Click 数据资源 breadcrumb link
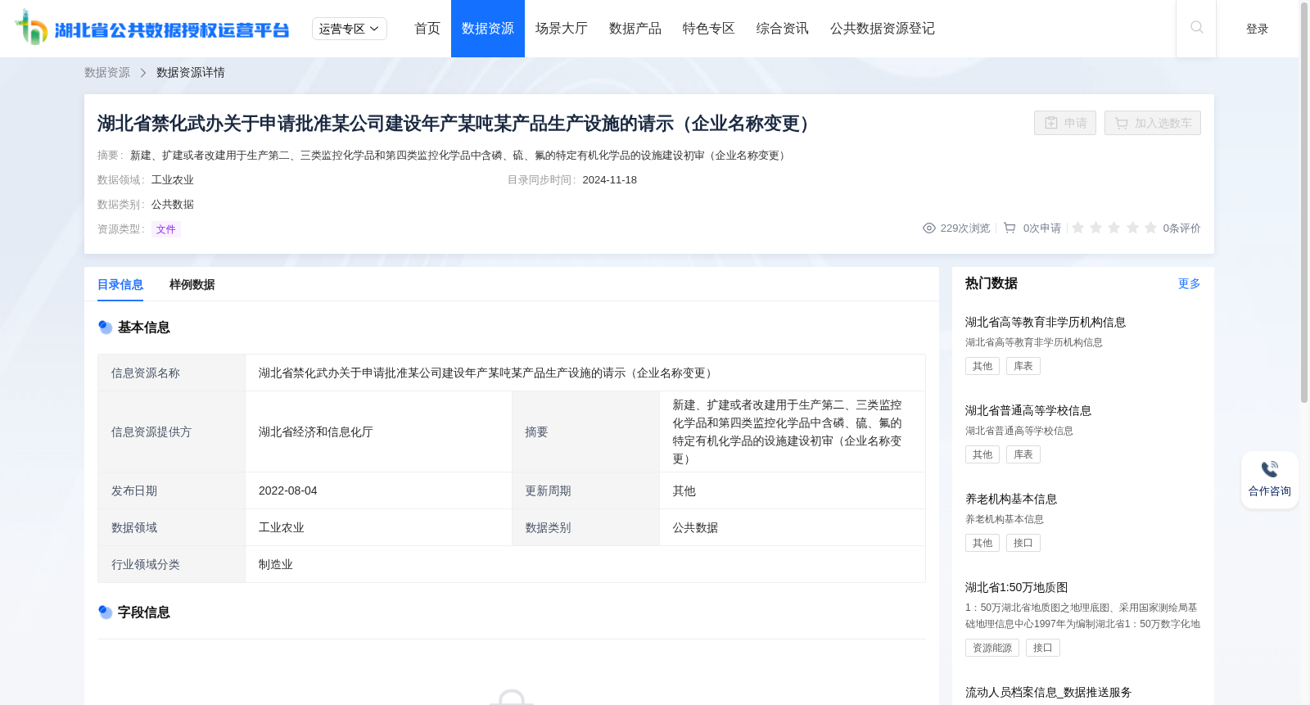 107,73
